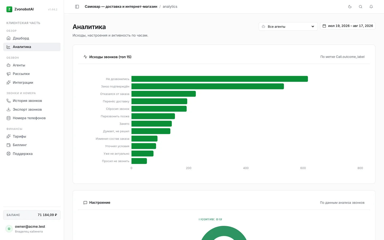Go to Номера телефонов
The width and height of the screenshot is (384, 240).
coord(32,118)
